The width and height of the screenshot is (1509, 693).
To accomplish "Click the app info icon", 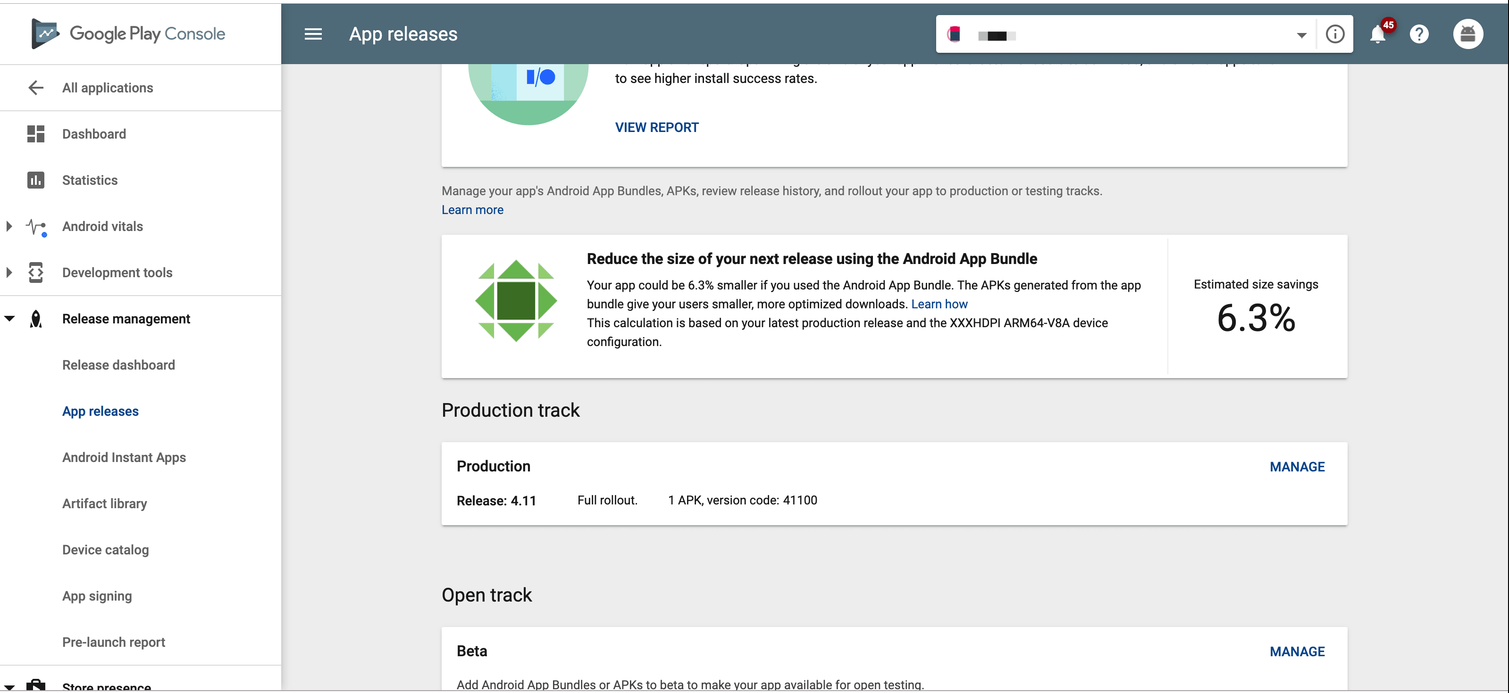I will [1334, 34].
